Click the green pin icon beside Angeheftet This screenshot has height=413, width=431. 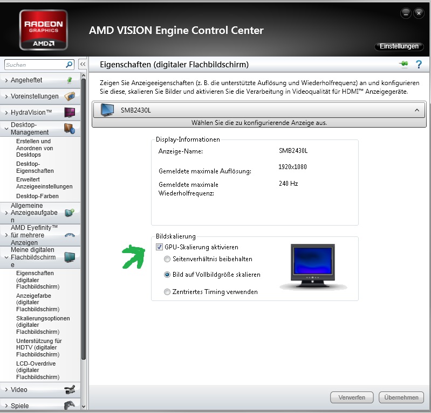point(70,80)
